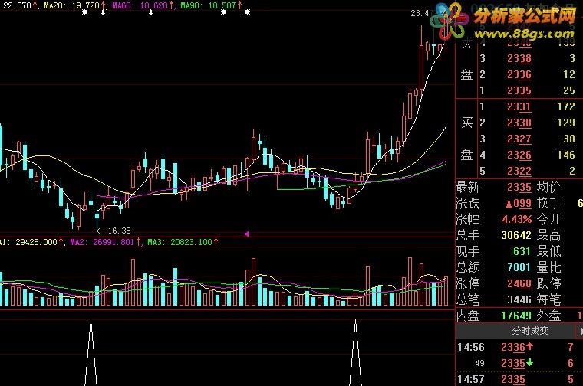The height and width of the screenshot is (386, 583).
Task: Click buy level 1 volume 172
Action: 566,107
